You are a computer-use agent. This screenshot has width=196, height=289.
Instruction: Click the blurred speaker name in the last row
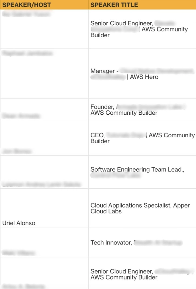[x=23, y=286]
